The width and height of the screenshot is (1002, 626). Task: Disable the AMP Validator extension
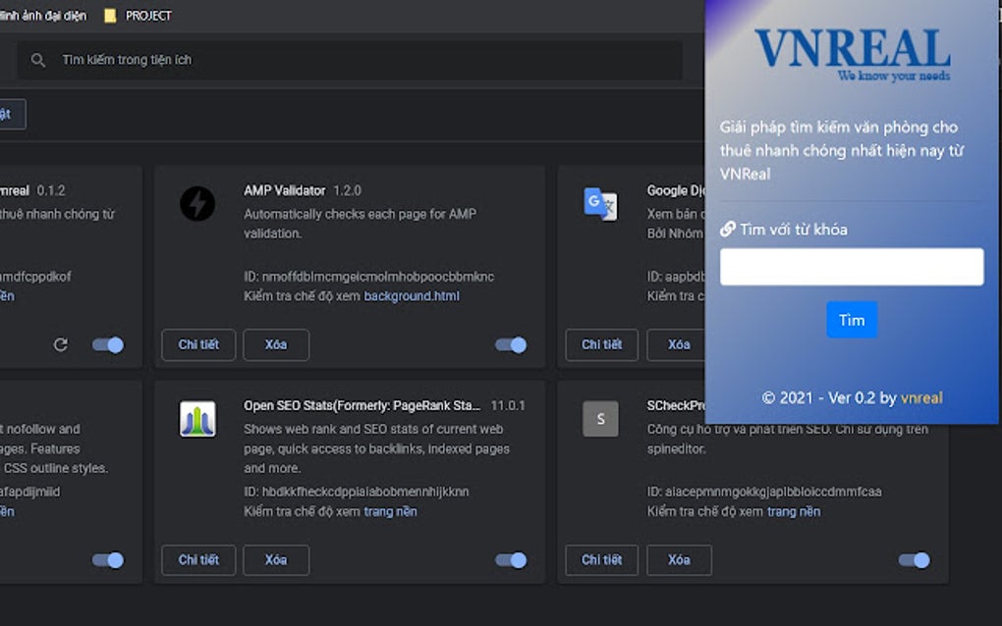tap(511, 345)
